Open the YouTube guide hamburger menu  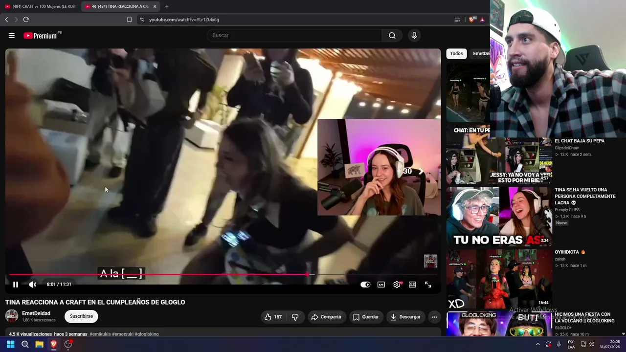click(x=12, y=35)
